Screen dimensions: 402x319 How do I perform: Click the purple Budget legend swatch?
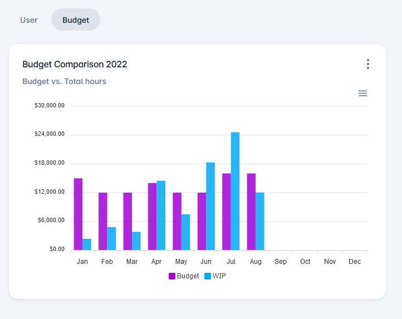coord(172,276)
